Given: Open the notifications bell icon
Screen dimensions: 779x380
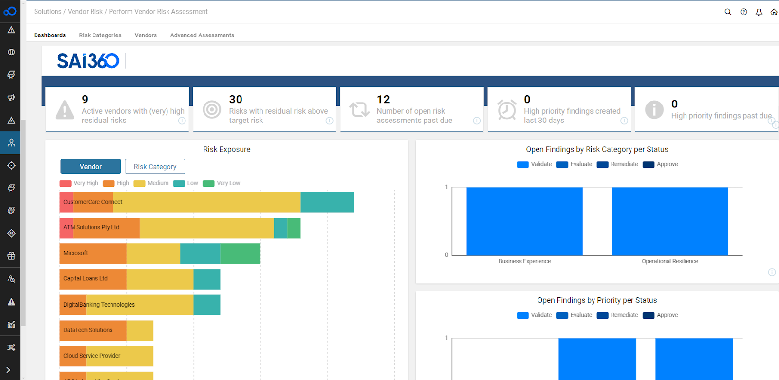Looking at the screenshot, I should point(759,12).
